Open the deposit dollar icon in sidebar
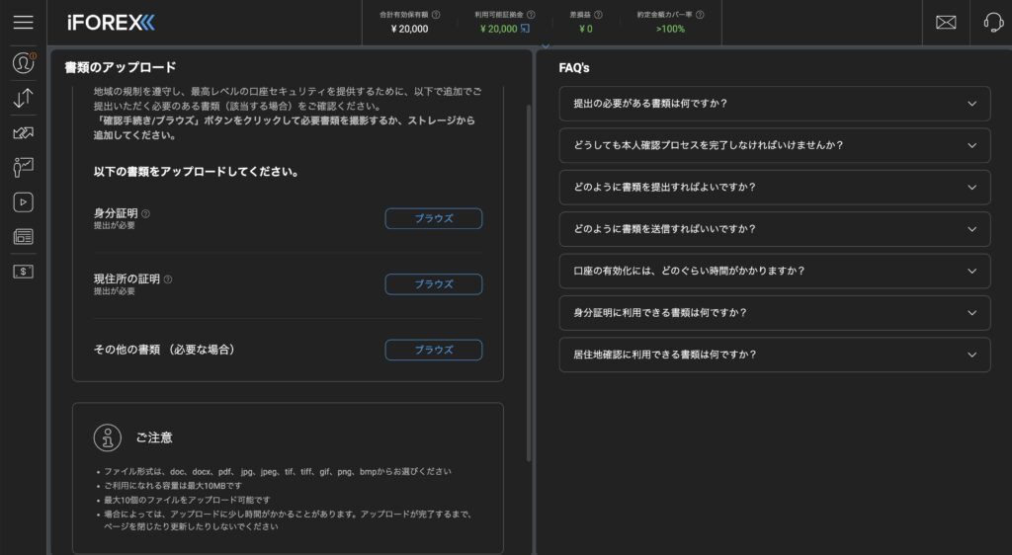Screen dimensions: 1012x555 (24, 272)
